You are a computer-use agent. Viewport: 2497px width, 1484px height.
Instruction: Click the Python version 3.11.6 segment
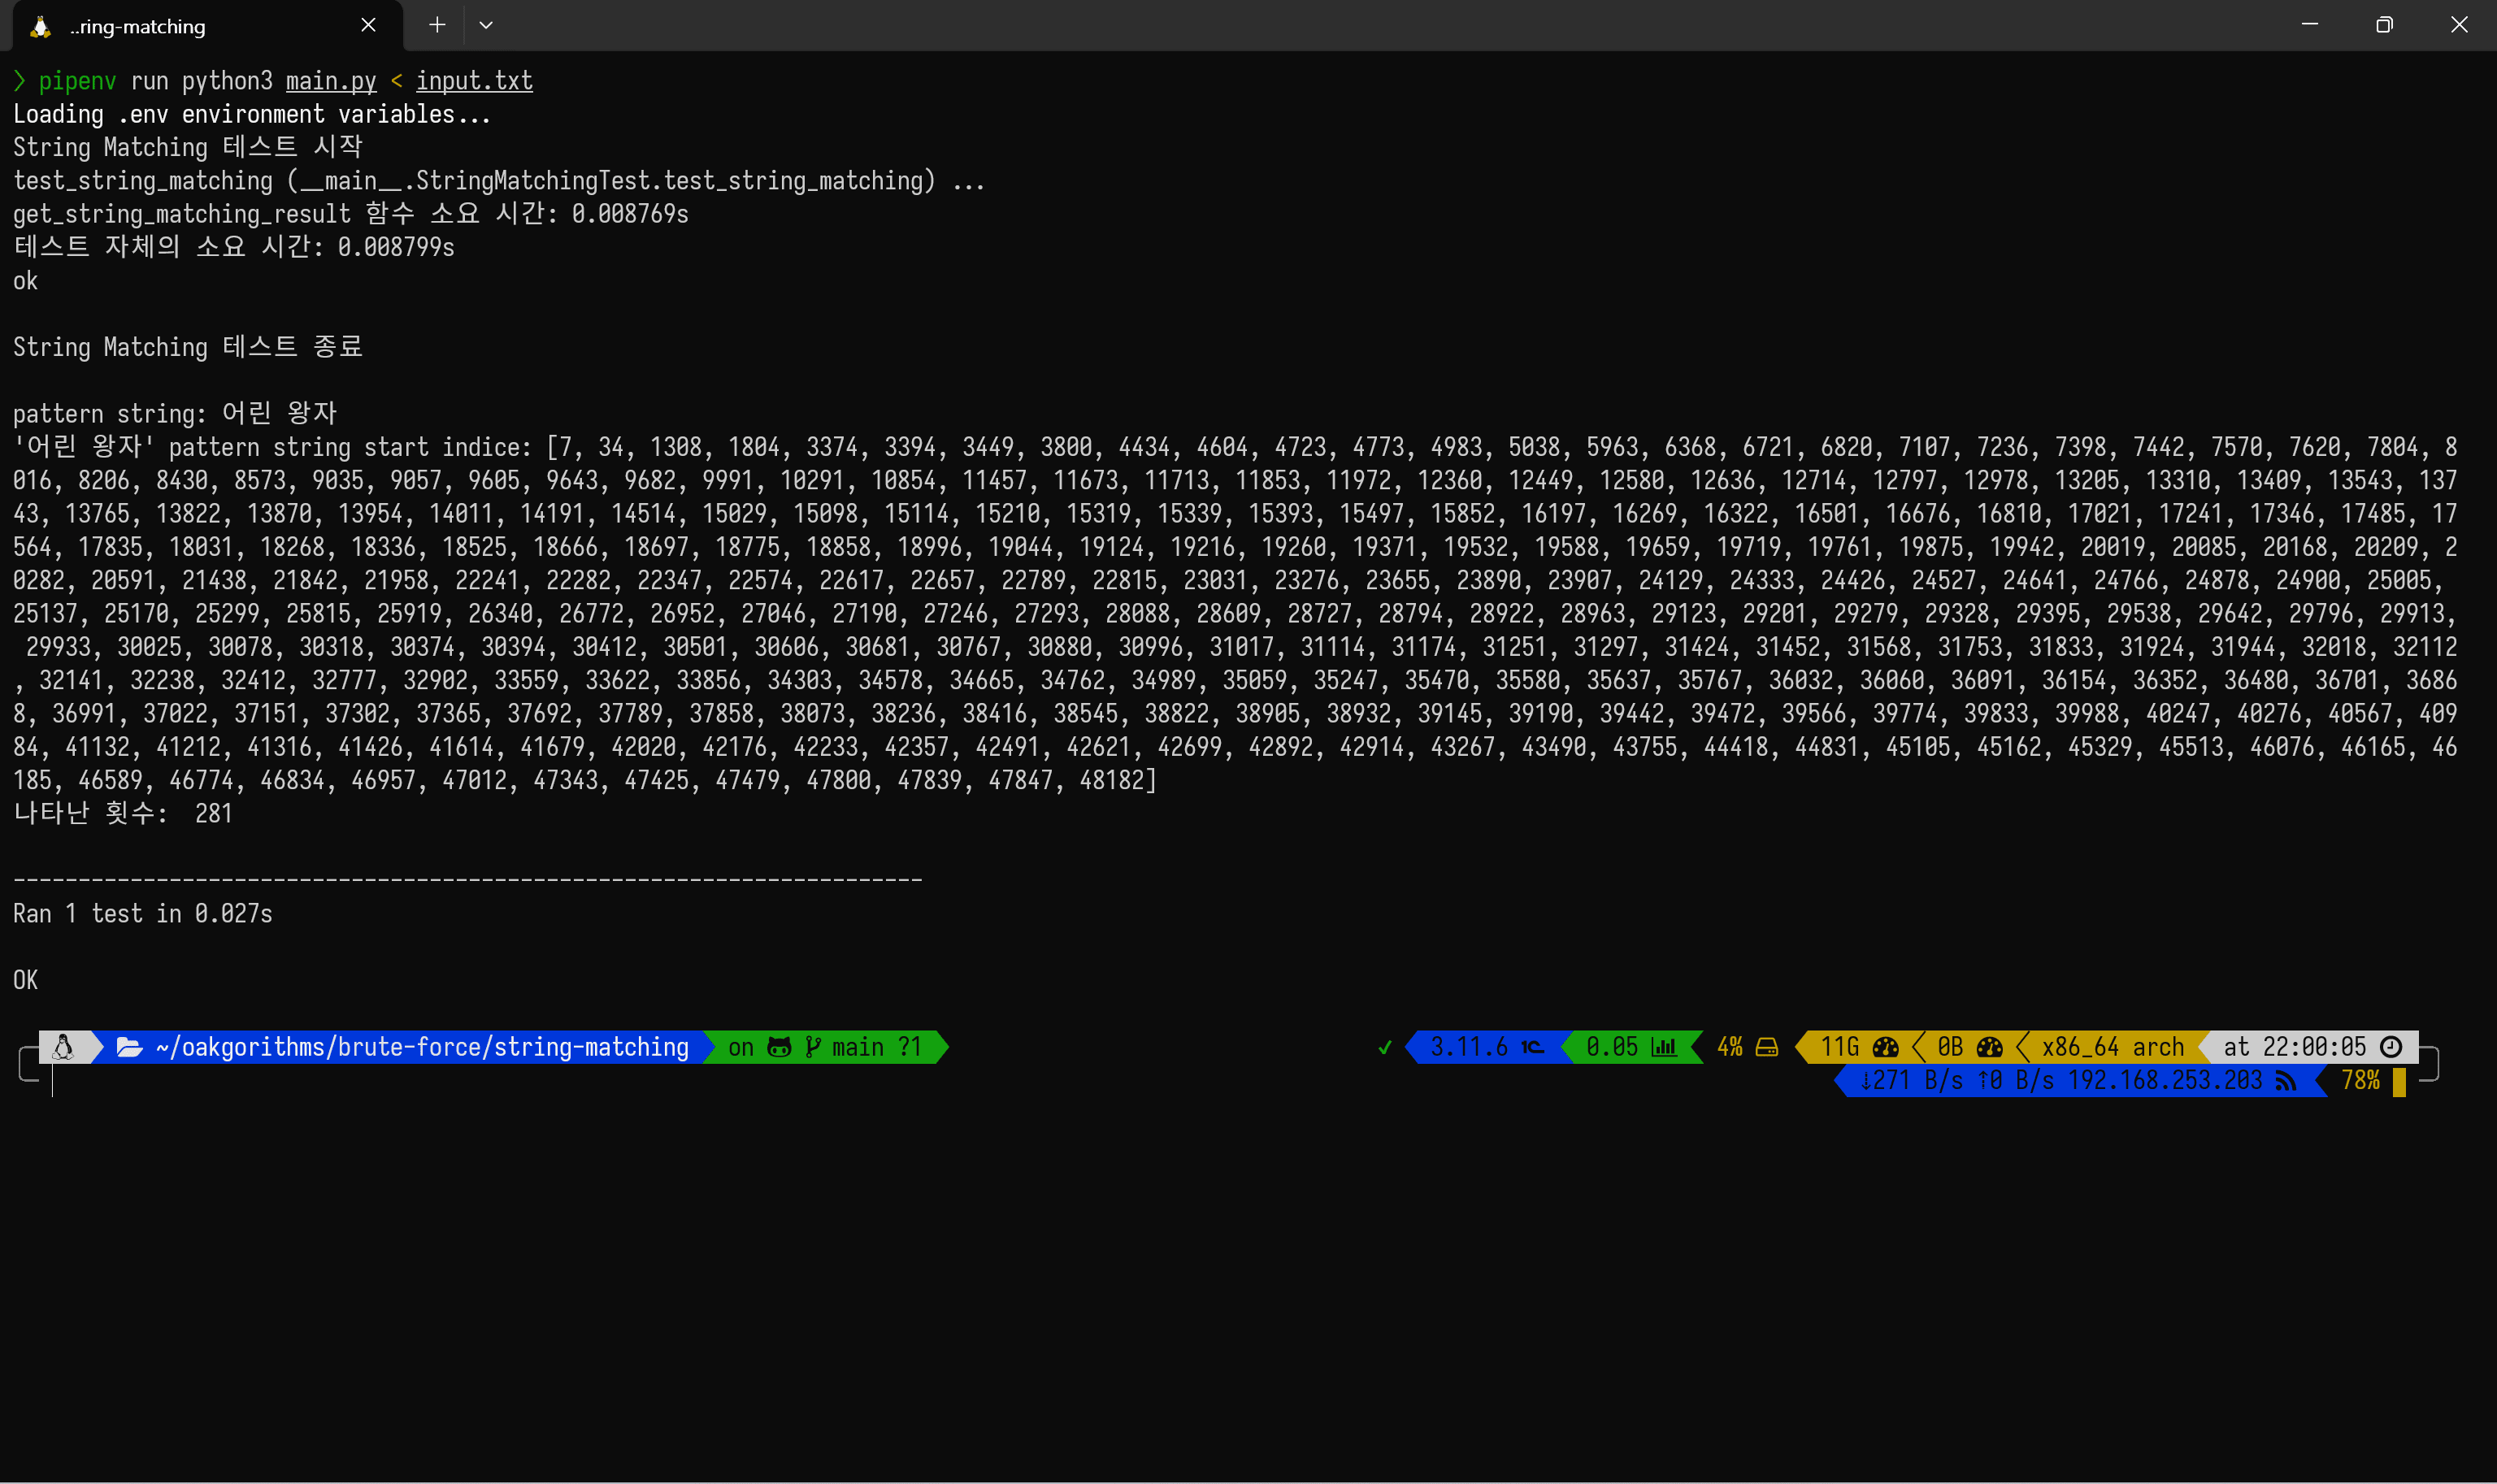pos(1468,1047)
